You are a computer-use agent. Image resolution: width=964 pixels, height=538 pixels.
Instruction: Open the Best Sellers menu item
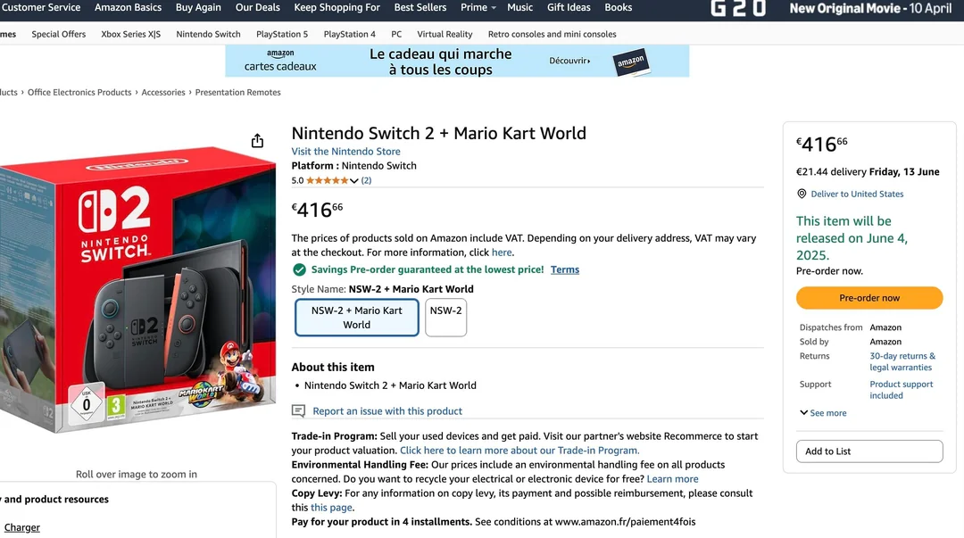[x=420, y=7]
